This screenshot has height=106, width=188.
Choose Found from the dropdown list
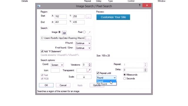point(106,81)
